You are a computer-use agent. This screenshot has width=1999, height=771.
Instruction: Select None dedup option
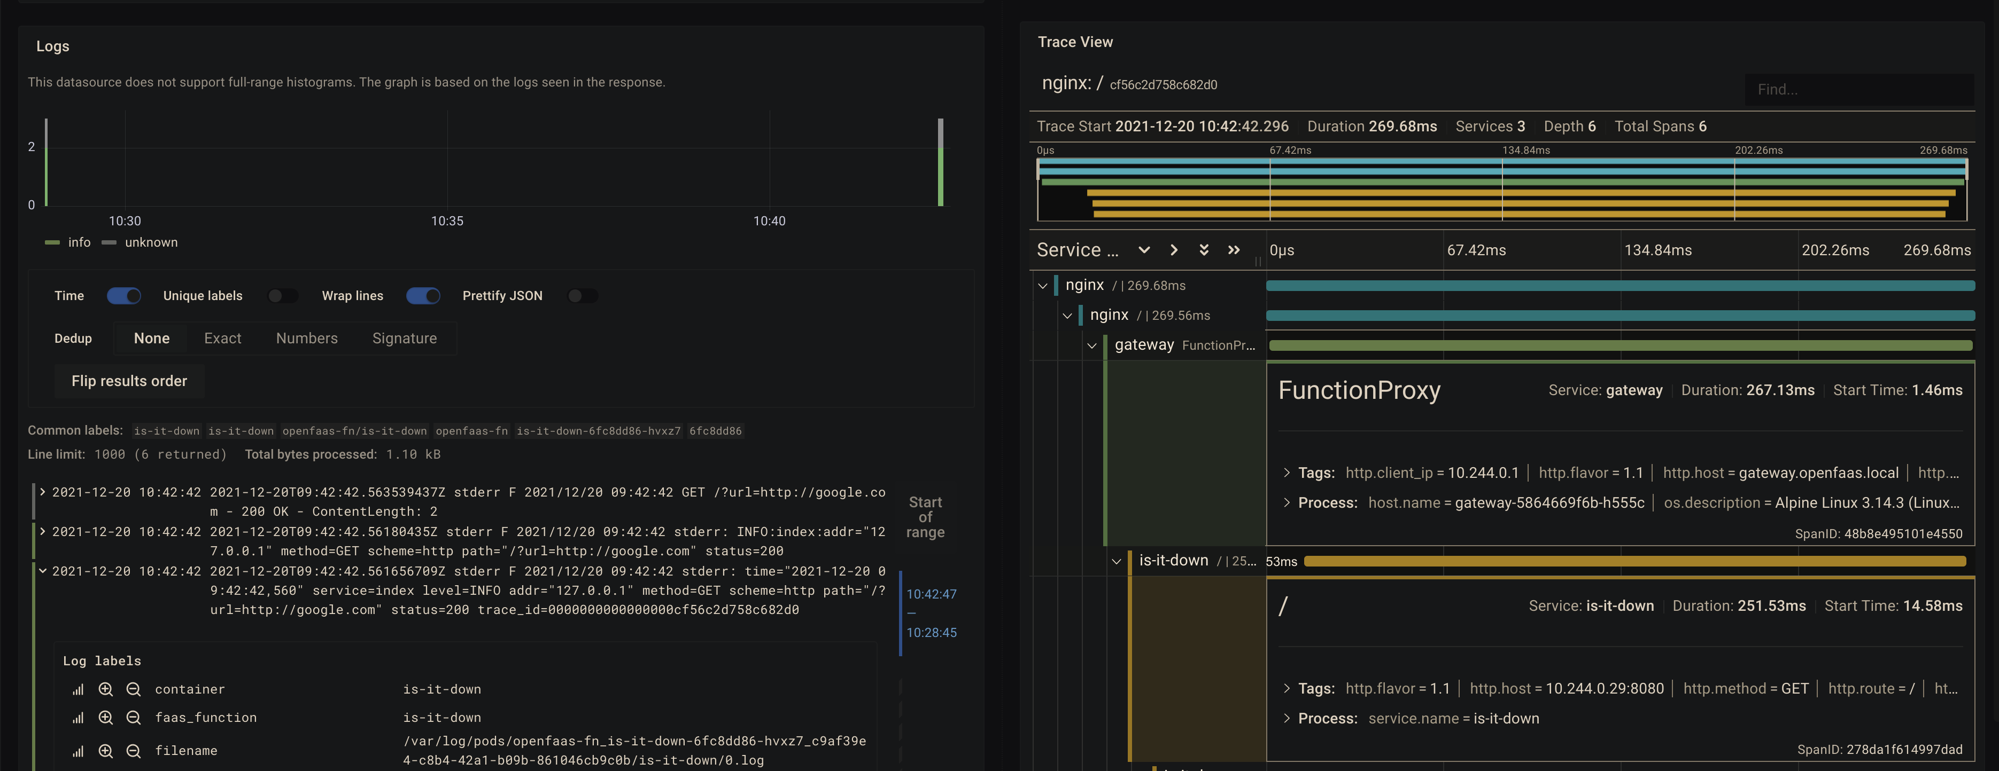coord(151,339)
